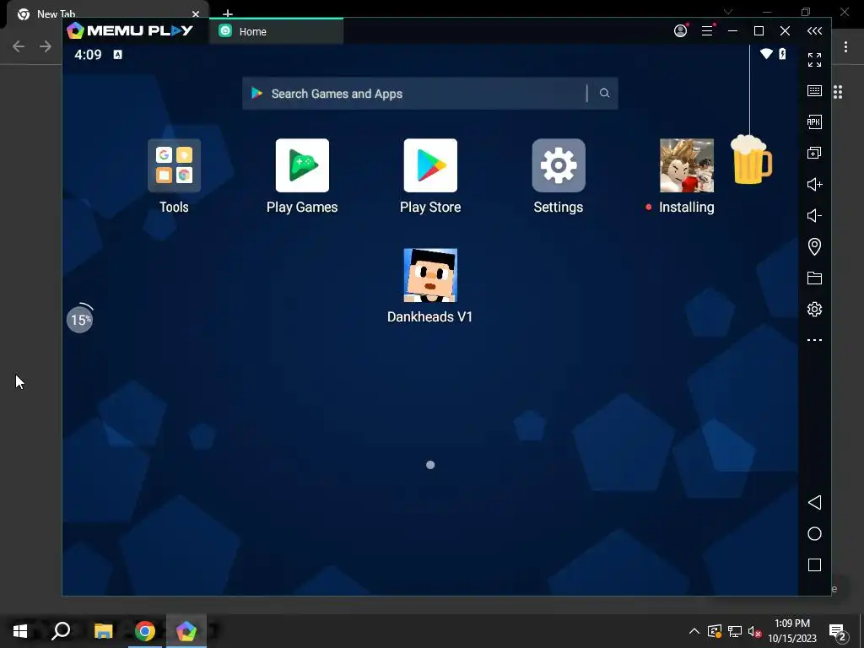Go back in Chrome
The height and width of the screenshot is (648, 864).
coord(19,46)
